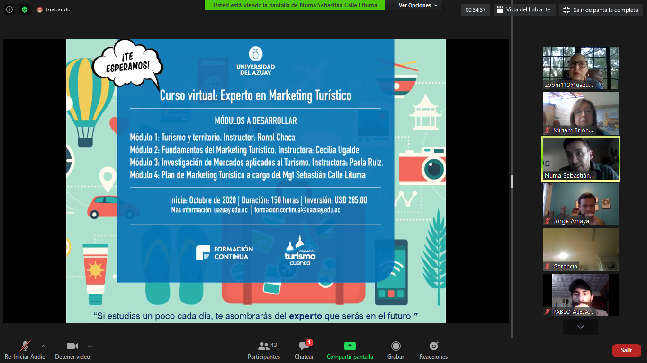Image resolution: width=647 pixels, height=363 pixels.
Task: Click the Grabar record button
Action: pyautogui.click(x=395, y=350)
